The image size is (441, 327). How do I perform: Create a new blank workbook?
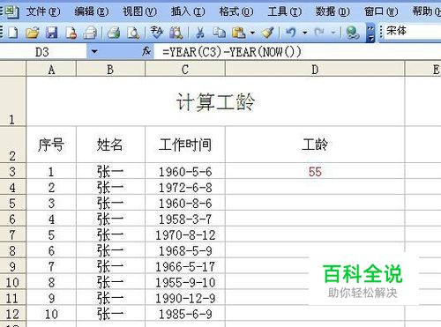(x=12, y=33)
